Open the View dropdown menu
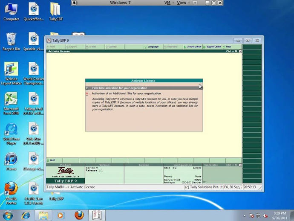The width and height of the screenshot is (294, 221). click(x=183, y=3)
